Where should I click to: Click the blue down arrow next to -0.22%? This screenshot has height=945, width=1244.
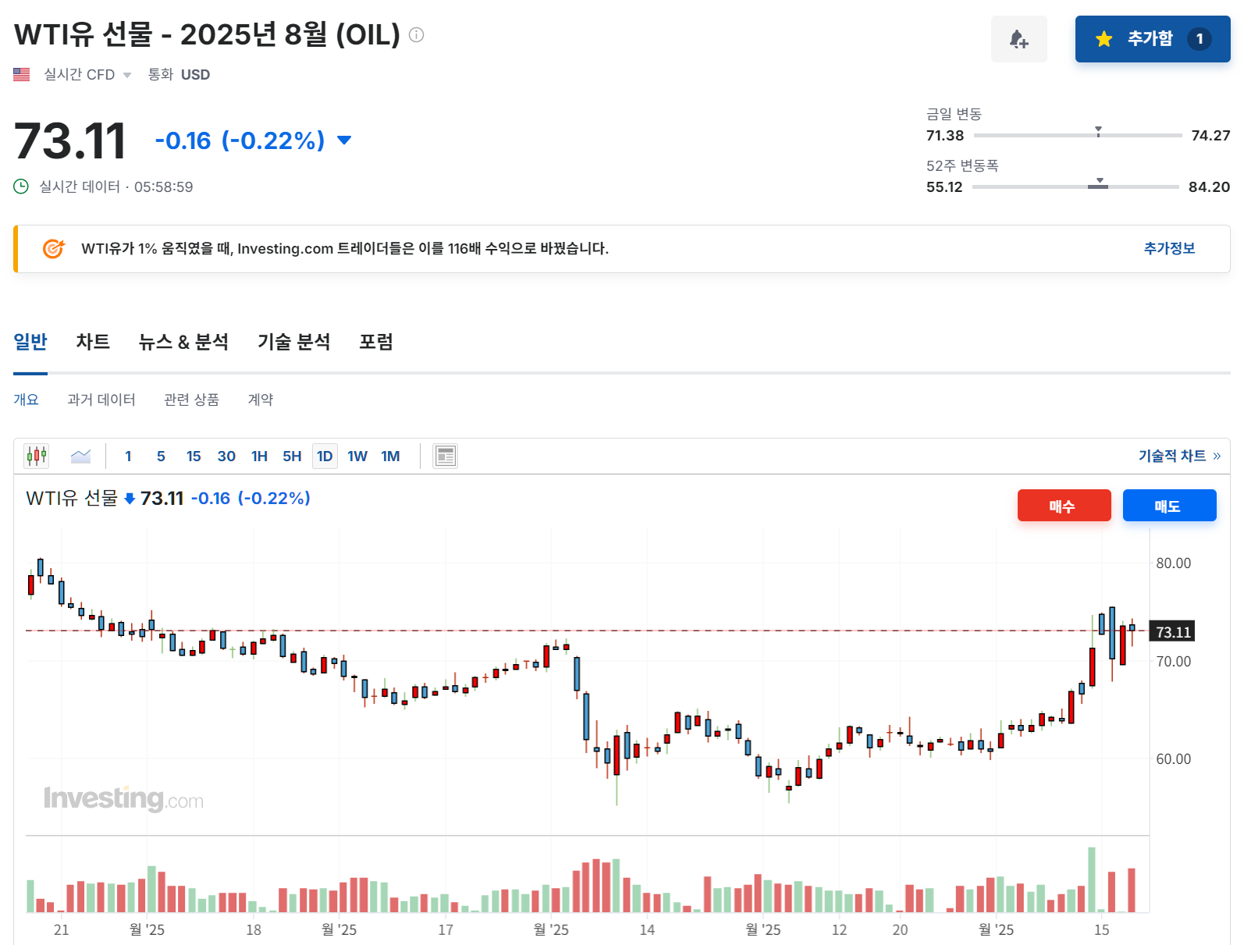[344, 140]
